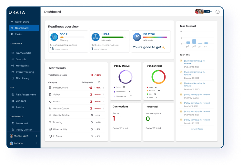The height and width of the screenshot is (168, 243).
Task: Click the Observability monitor icon
Action: click(50, 129)
